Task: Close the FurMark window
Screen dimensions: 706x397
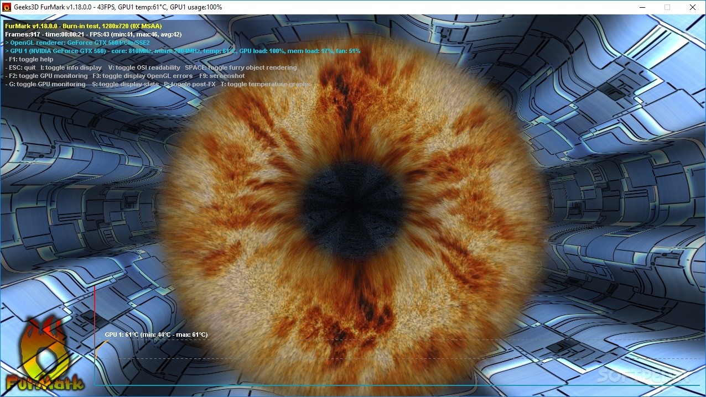Action: (693, 7)
